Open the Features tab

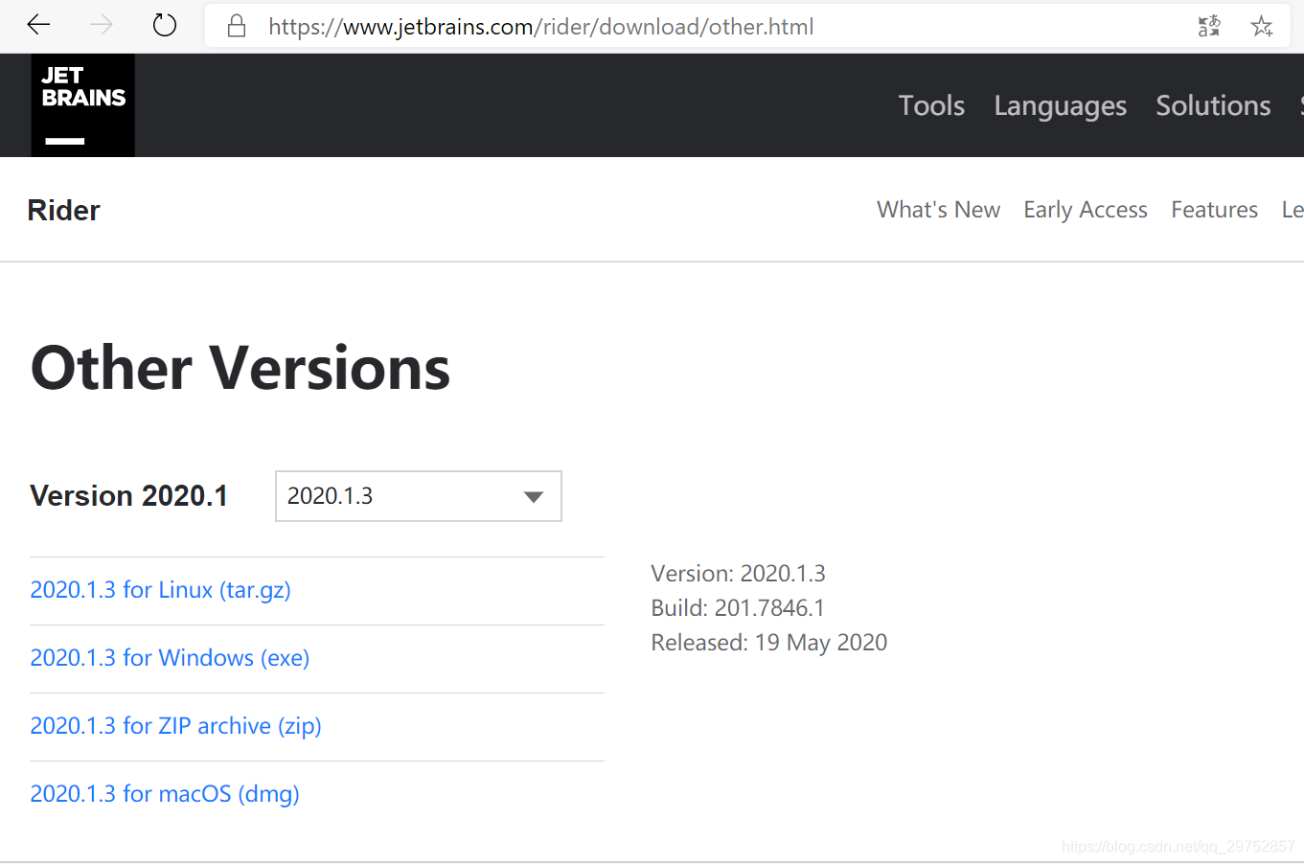click(x=1214, y=210)
